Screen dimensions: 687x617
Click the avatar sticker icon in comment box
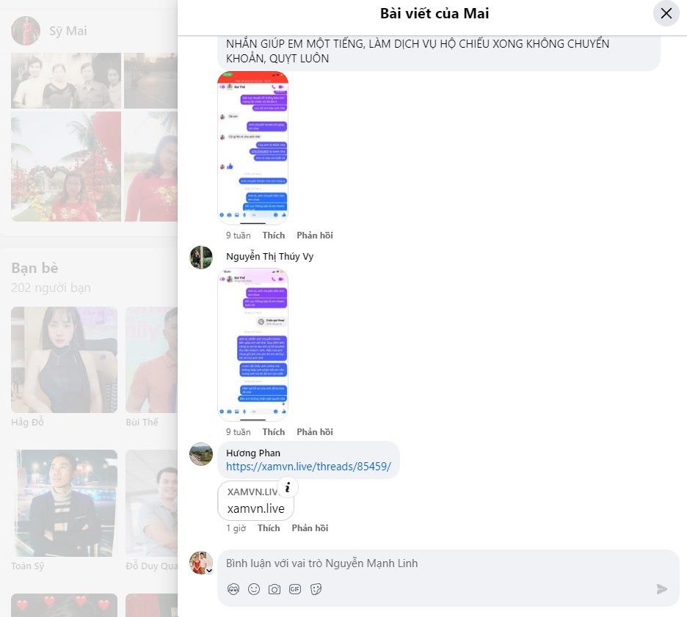(233, 589)
